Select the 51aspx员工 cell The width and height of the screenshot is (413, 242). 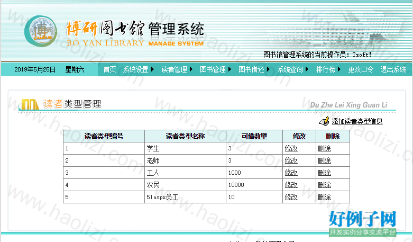[x=185, y=197]
